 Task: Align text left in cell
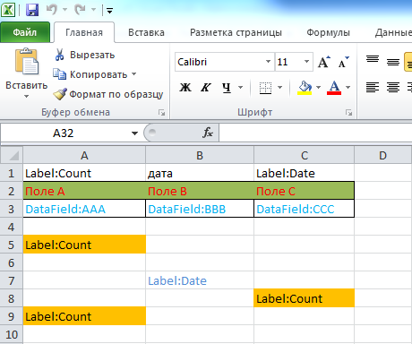[x=373, y=87]
